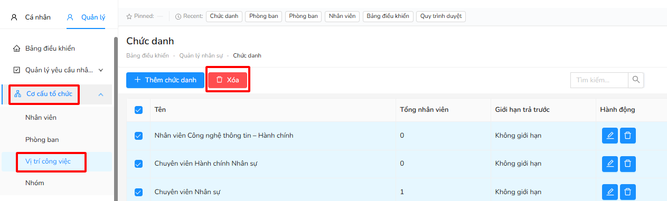
Task: Toggle the select-all header checkbox
Action: coord(138,110)
